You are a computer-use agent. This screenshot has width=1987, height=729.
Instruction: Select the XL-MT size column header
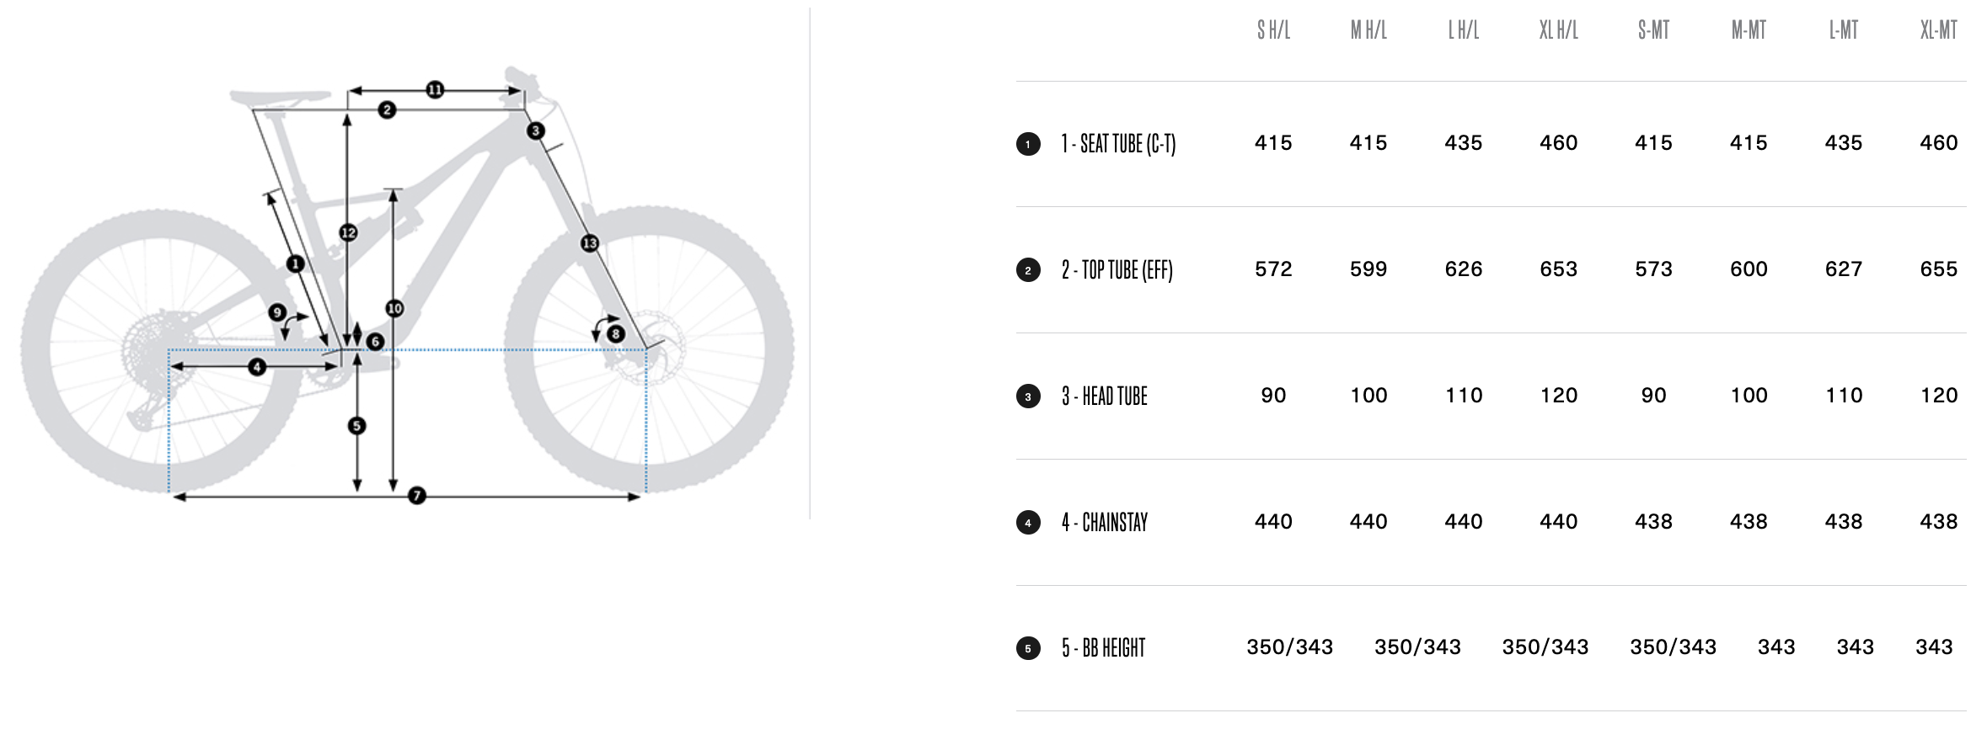pyautogui.click(x=1938, y=31)
